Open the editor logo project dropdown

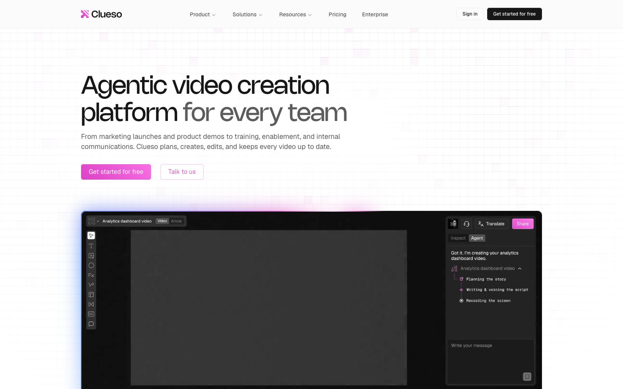[x=93, y=221]
